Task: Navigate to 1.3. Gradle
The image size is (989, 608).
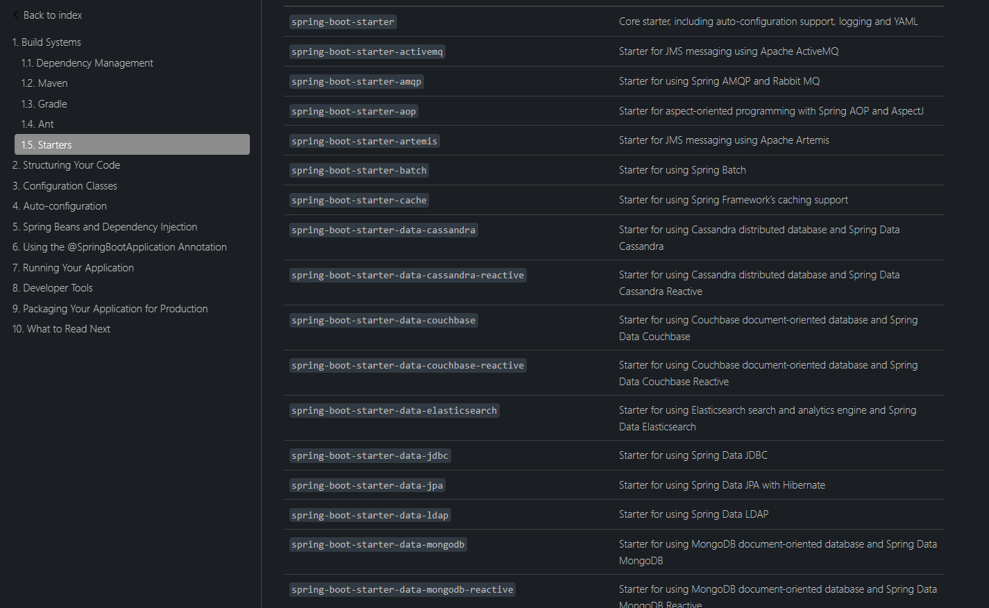Action: tap(44, 104)
